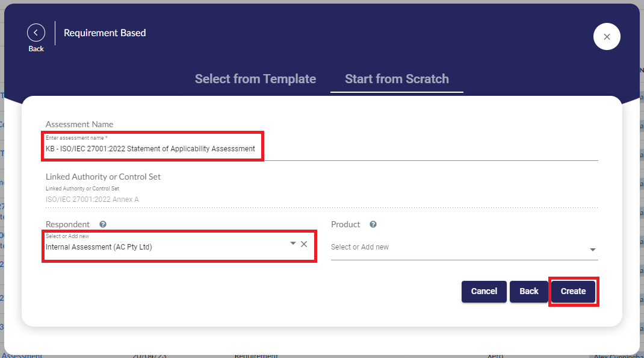The width and height of the screenshot is (644, 358).
Task: Expand the Respondent dropdown arrow
Action: [x=293, y=243]
